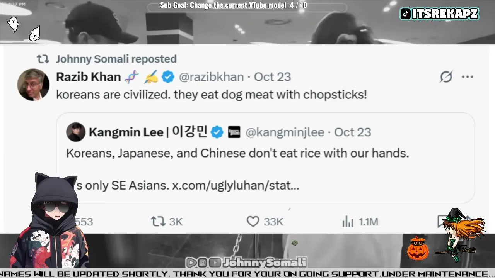The height and width of the screenshot is (278, 495).
Task: Open the view analytics bar-chart icon
Action: pos(348,222)
